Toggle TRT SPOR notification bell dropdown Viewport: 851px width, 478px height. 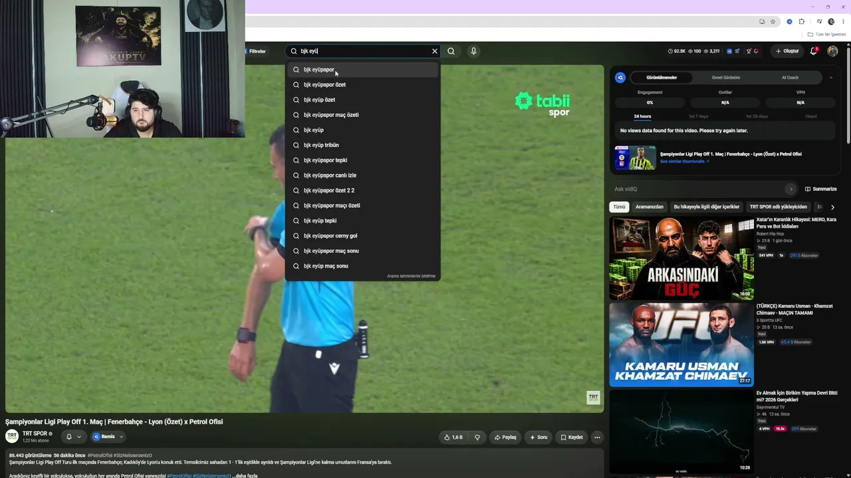[73, 437]
